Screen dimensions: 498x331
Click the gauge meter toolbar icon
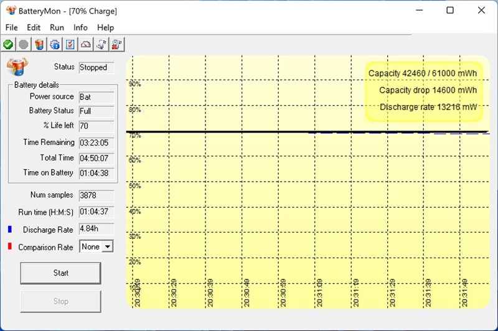[x=86, y=44]
